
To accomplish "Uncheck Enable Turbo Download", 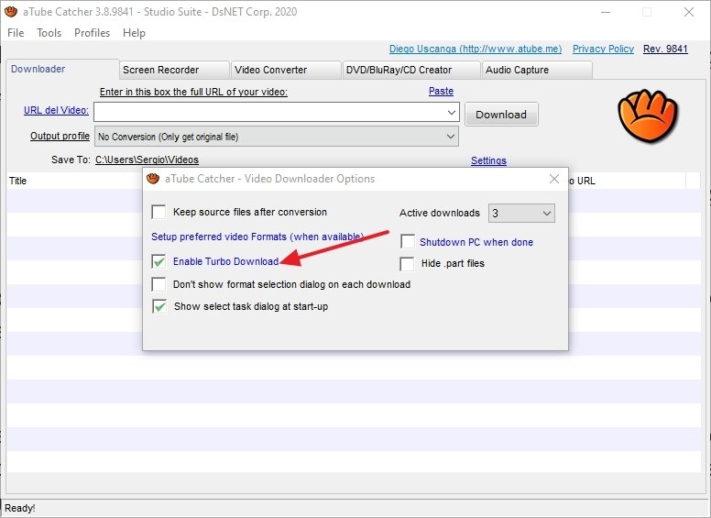I will tap(159, 261).
